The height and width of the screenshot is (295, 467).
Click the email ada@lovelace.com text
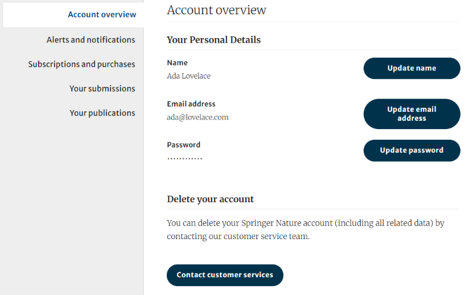pos(197,117)
